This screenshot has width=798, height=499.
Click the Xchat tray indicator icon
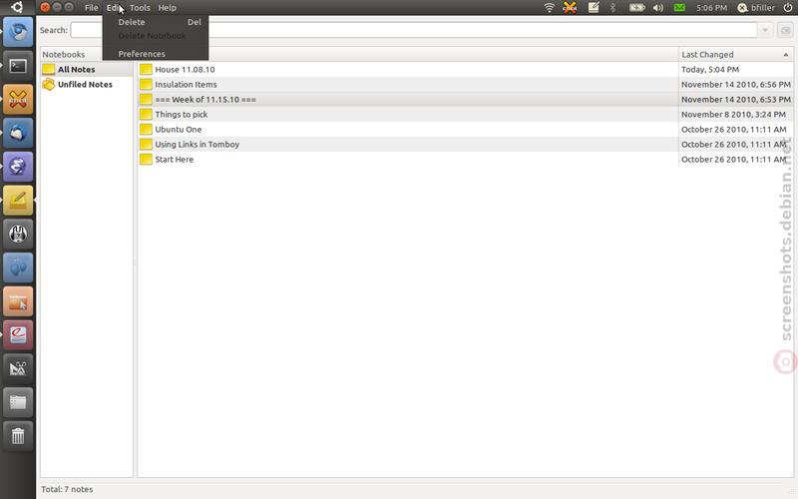570,8
